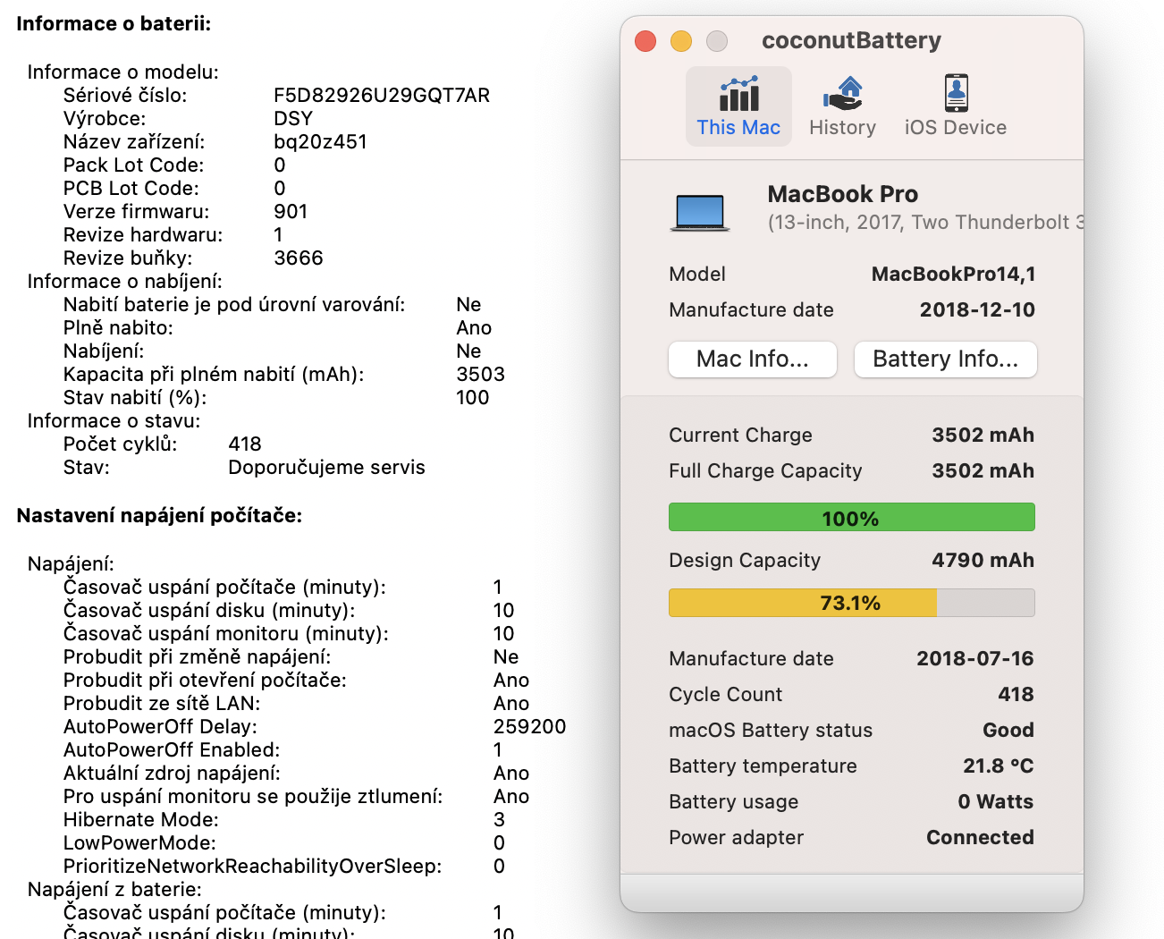1164x939 pixels.
Task: Click the Napájení z baterie section label
Action: click(114, 890)
